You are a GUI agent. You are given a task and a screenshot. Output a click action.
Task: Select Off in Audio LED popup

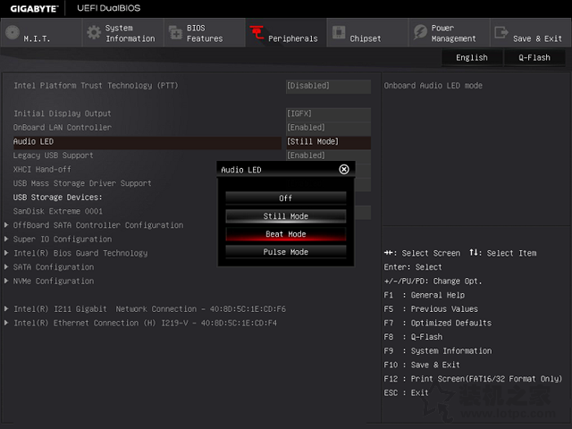(285, 198)
